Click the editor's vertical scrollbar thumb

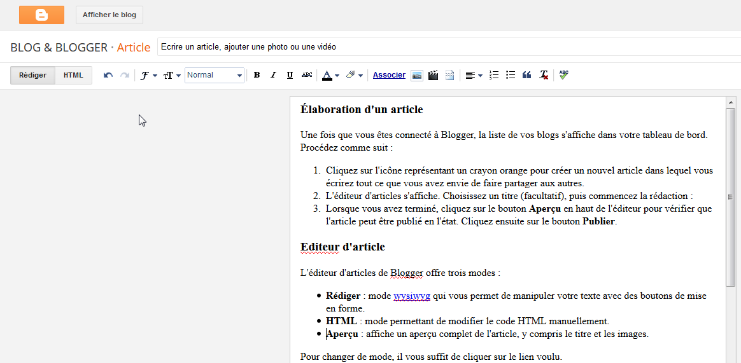731,197
